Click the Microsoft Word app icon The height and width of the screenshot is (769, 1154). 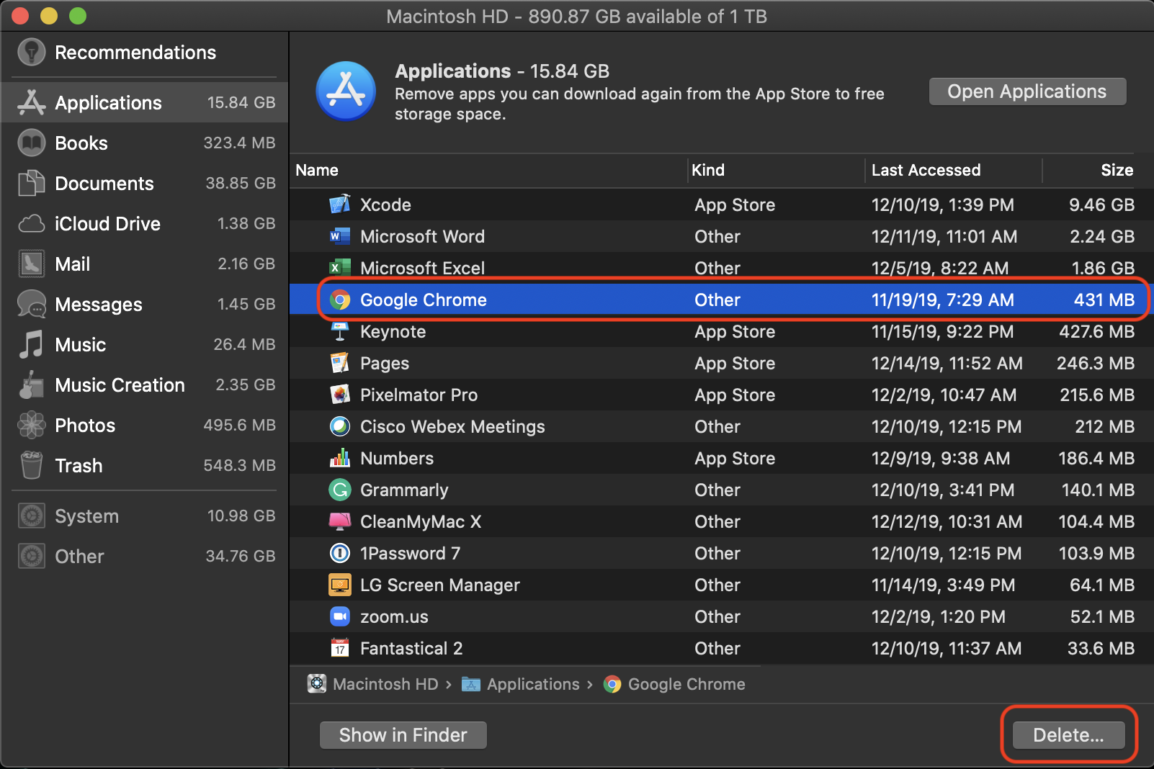(x=340, y=236)
